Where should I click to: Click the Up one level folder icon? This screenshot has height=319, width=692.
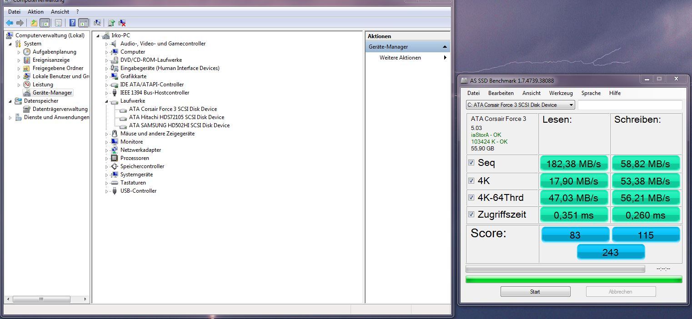34,23
